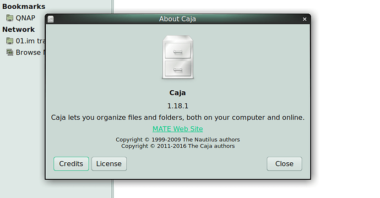Close About Caja with the titlebar X
The width and height of the screenshot is (380, 198).
[x=305, y=19]
